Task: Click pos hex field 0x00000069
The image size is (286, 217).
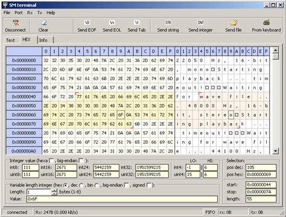Action: pos(261,174)
